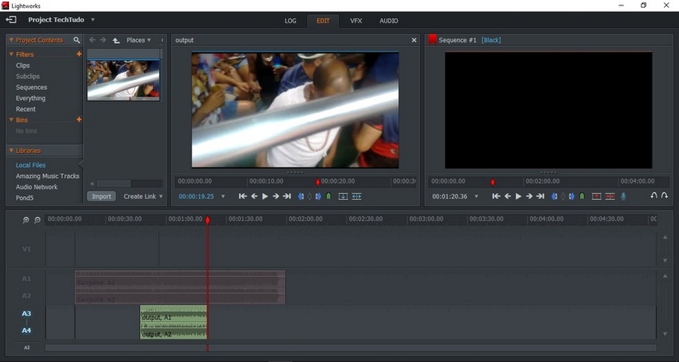Close the output viewer
The height and width of the screenshot is (362, 679).
click(x=414, y=40)
